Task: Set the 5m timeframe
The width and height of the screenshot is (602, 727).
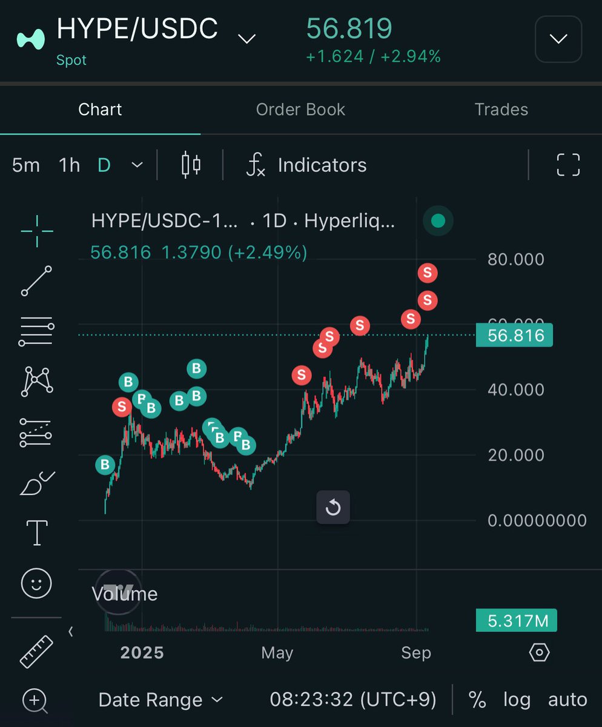Action: click(x=26, y=165)
